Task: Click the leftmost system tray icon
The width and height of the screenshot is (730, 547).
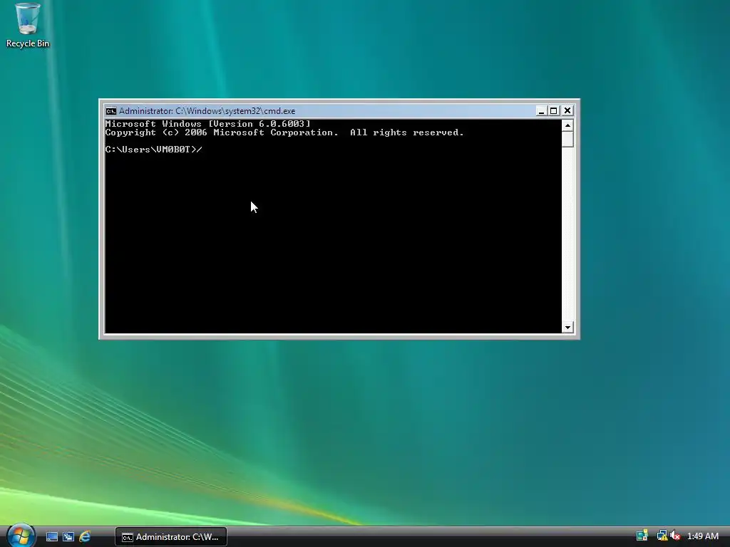Action: click(642, 536)
